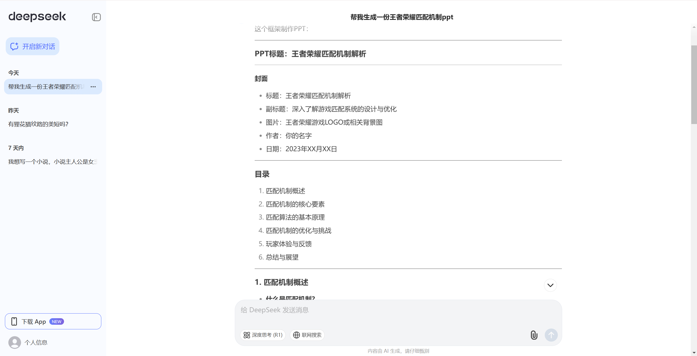Click the 目录 heading

tap(262, 174)
